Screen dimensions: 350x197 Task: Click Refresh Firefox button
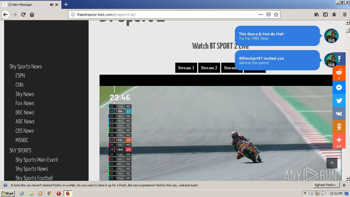(326, 185)
